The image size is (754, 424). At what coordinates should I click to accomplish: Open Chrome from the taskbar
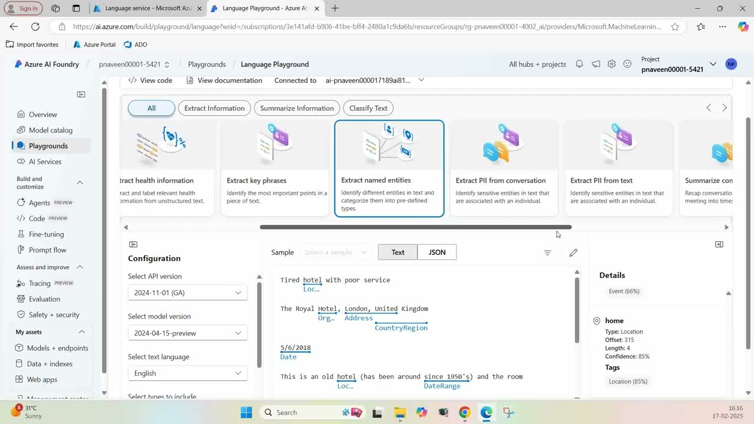click(x=464, y=412)
